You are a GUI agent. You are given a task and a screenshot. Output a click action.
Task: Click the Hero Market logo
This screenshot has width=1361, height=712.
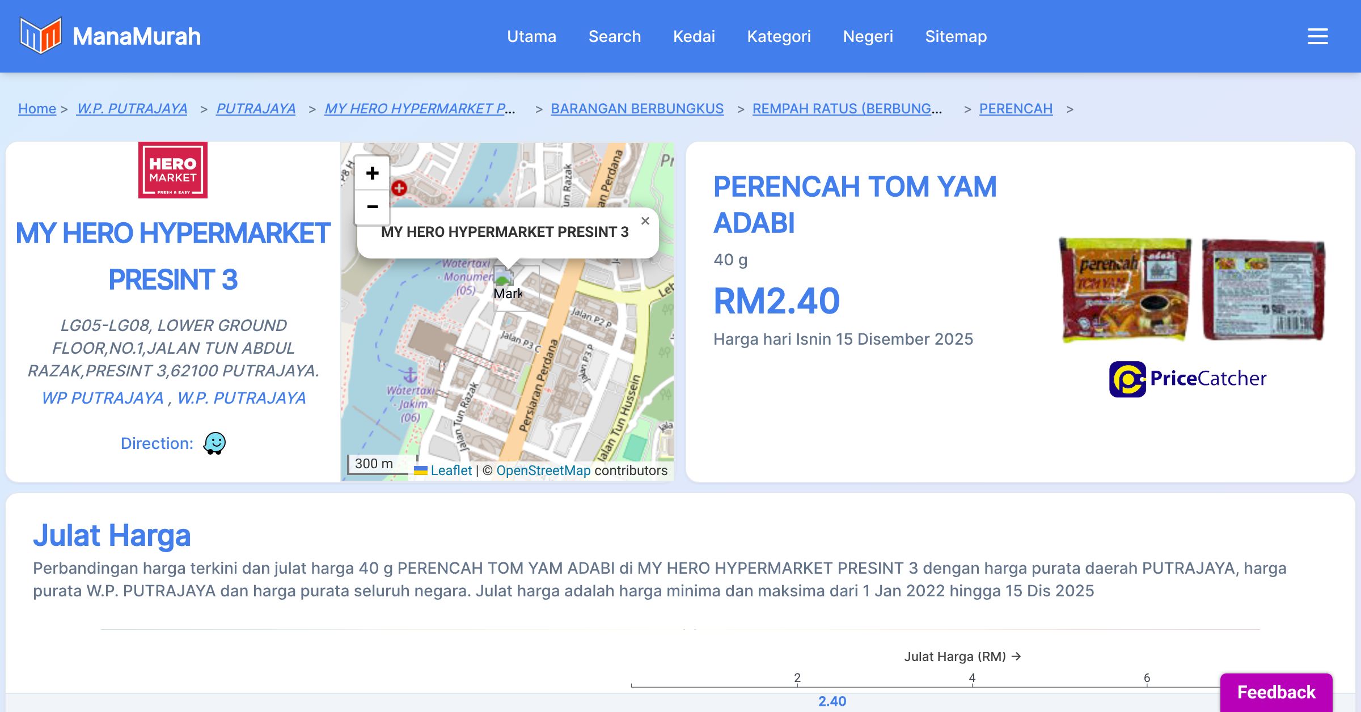tap(172, 170)
